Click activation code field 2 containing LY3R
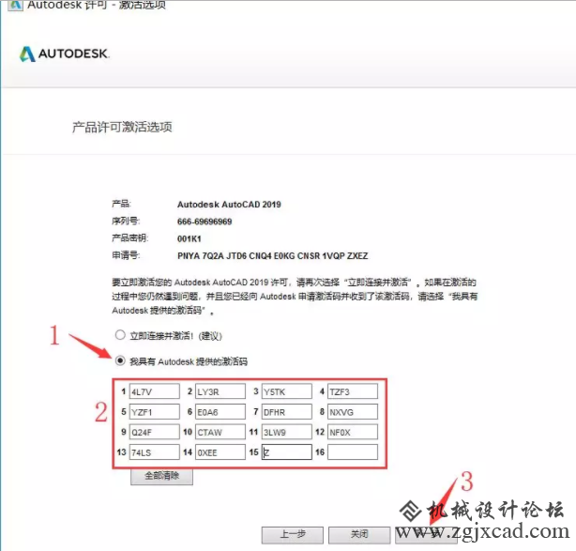Screen dimensions: 576x551 pos(220,391)
